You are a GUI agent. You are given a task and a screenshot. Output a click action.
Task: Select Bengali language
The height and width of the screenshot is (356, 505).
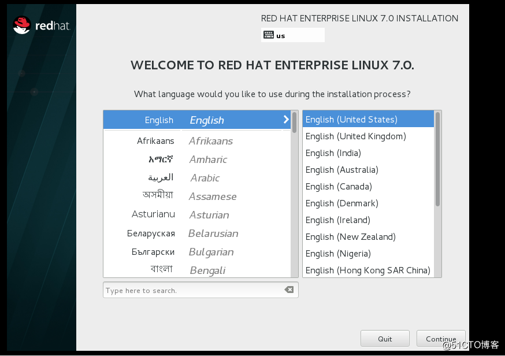[197, 270]
